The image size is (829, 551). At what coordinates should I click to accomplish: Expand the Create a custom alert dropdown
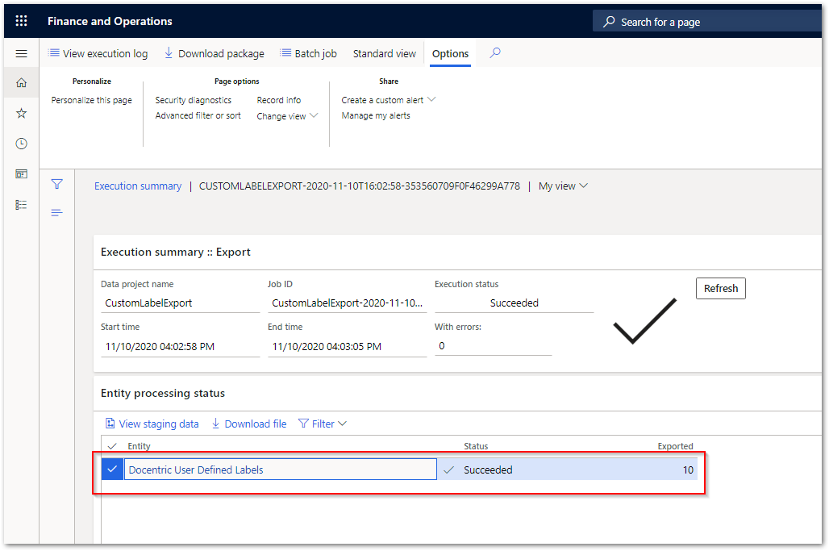coord(431,99)
